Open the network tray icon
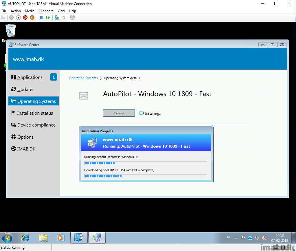This screenshot has height=251, width=296. (257, 238)
